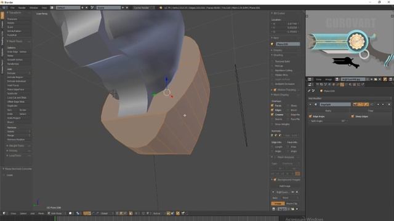Open the Help menu

[x=44, y=8]
